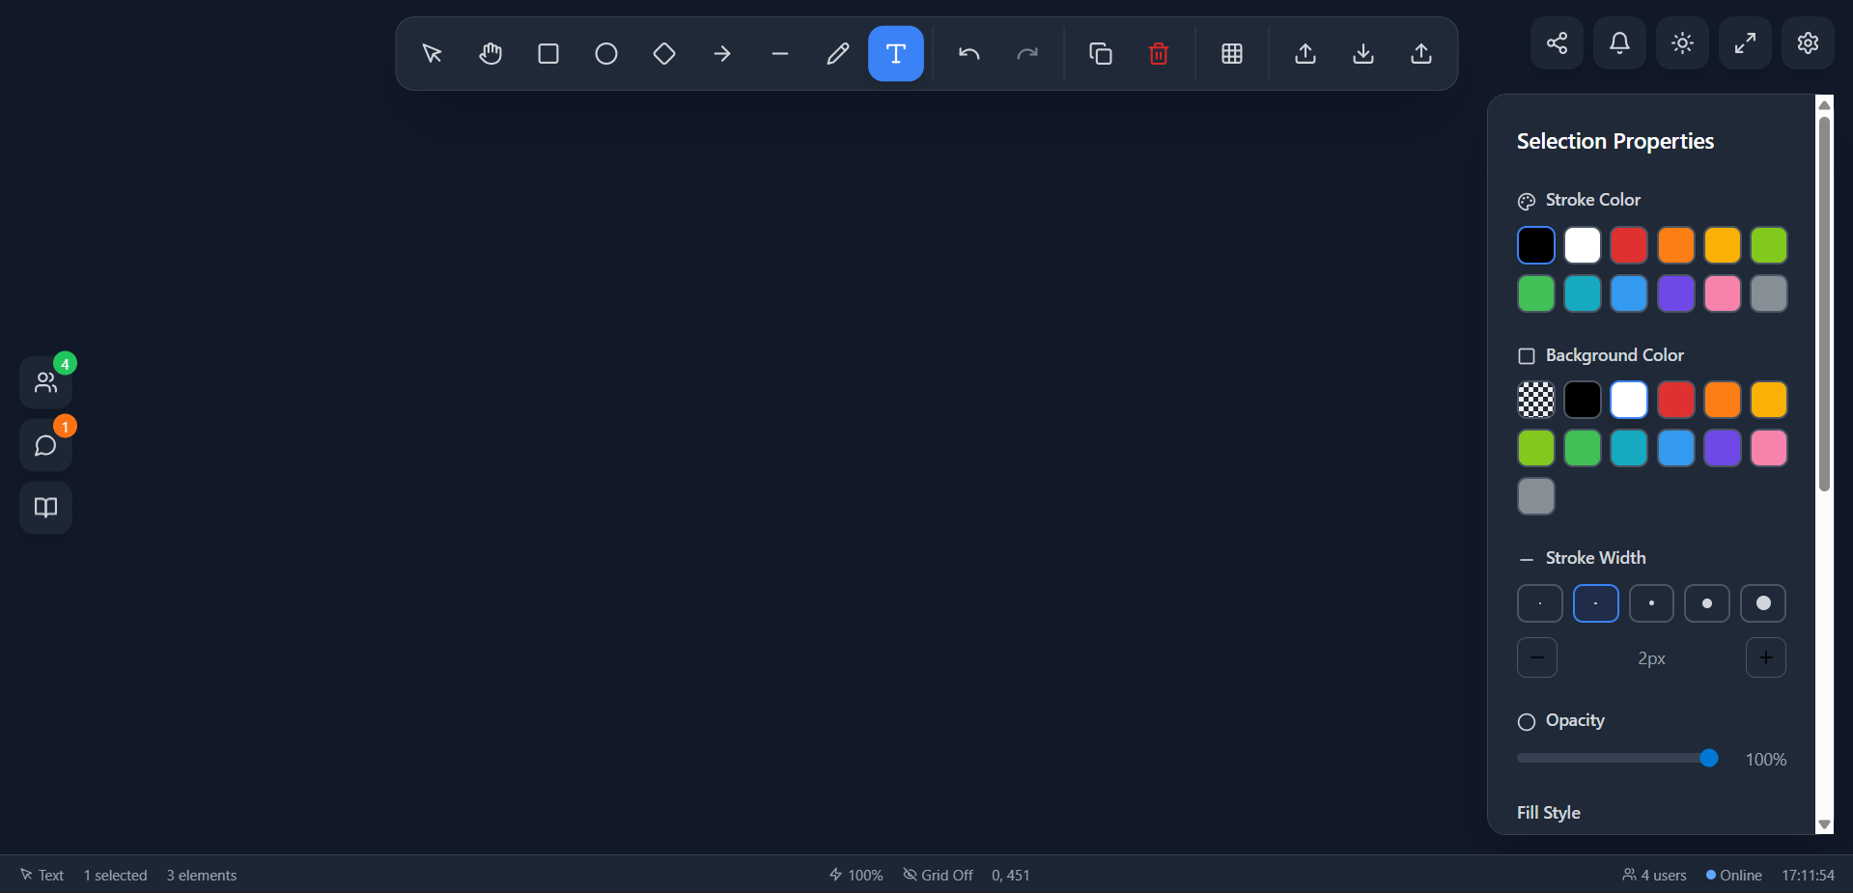Click the 4 users status entry

coord(1654,875)
